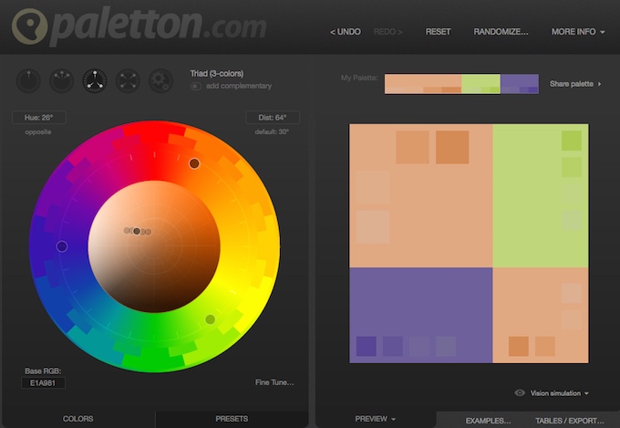
Task: Click the green swatch in My Palette strip
Action: pyautogui.click(x=480, y=84)
